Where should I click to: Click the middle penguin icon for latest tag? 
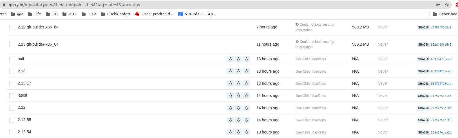click(x=238, y=95)
